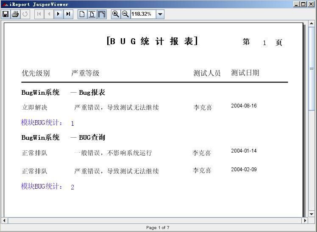Screen dimensions: 317x232
Task: Minimize the JasperViewer window
Action: (x=296, y=4)
